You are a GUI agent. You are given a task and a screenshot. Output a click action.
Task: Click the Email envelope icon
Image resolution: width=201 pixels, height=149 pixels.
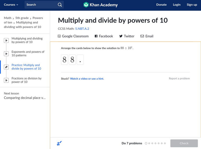142,36
